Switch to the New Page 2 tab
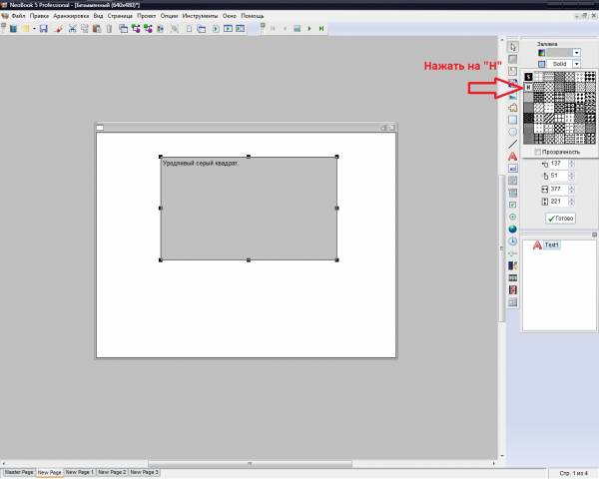The width and height of the screenshot is (599, 479). click(x=112, y=471)
